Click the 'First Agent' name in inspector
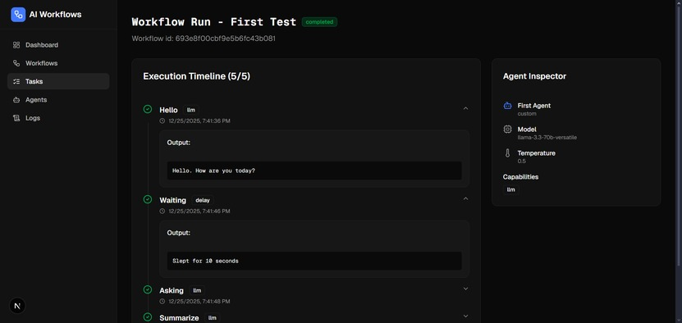 point(534,106)
